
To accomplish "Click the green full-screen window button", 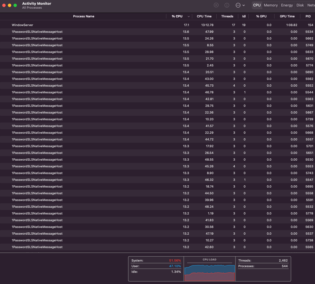I will coord(15,5).
